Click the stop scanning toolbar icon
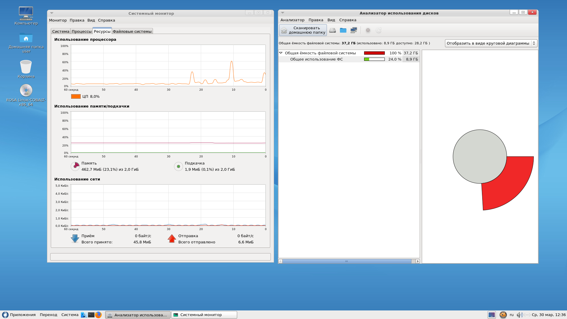Image resolution: width=567 pixels, height=319 pixels. tap(368, 30)
